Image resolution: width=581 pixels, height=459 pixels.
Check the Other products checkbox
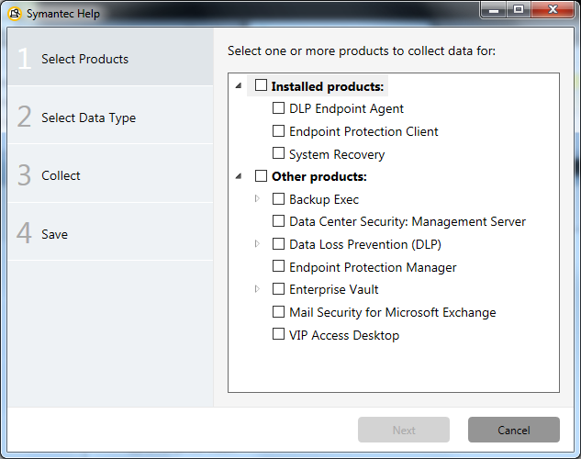(261, 175)
